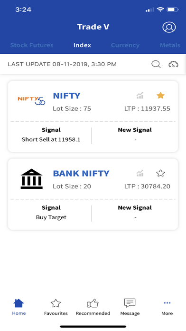Tap the search magnifier icon
The image size is (186, 331).
pos(156,64)
